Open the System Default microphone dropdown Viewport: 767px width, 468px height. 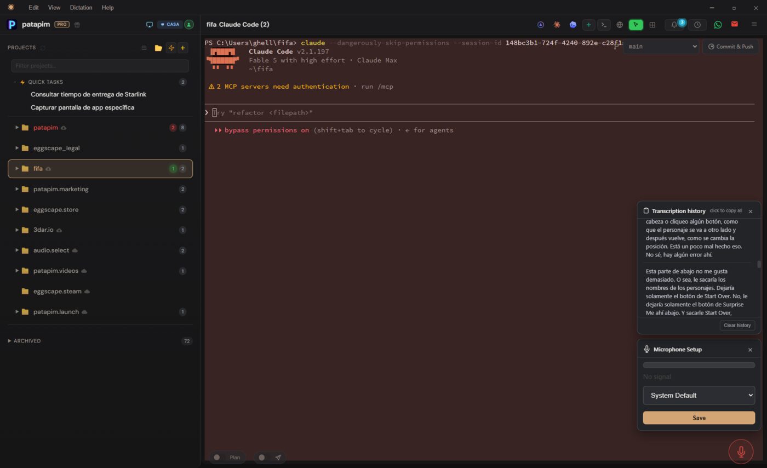(699, 396)
